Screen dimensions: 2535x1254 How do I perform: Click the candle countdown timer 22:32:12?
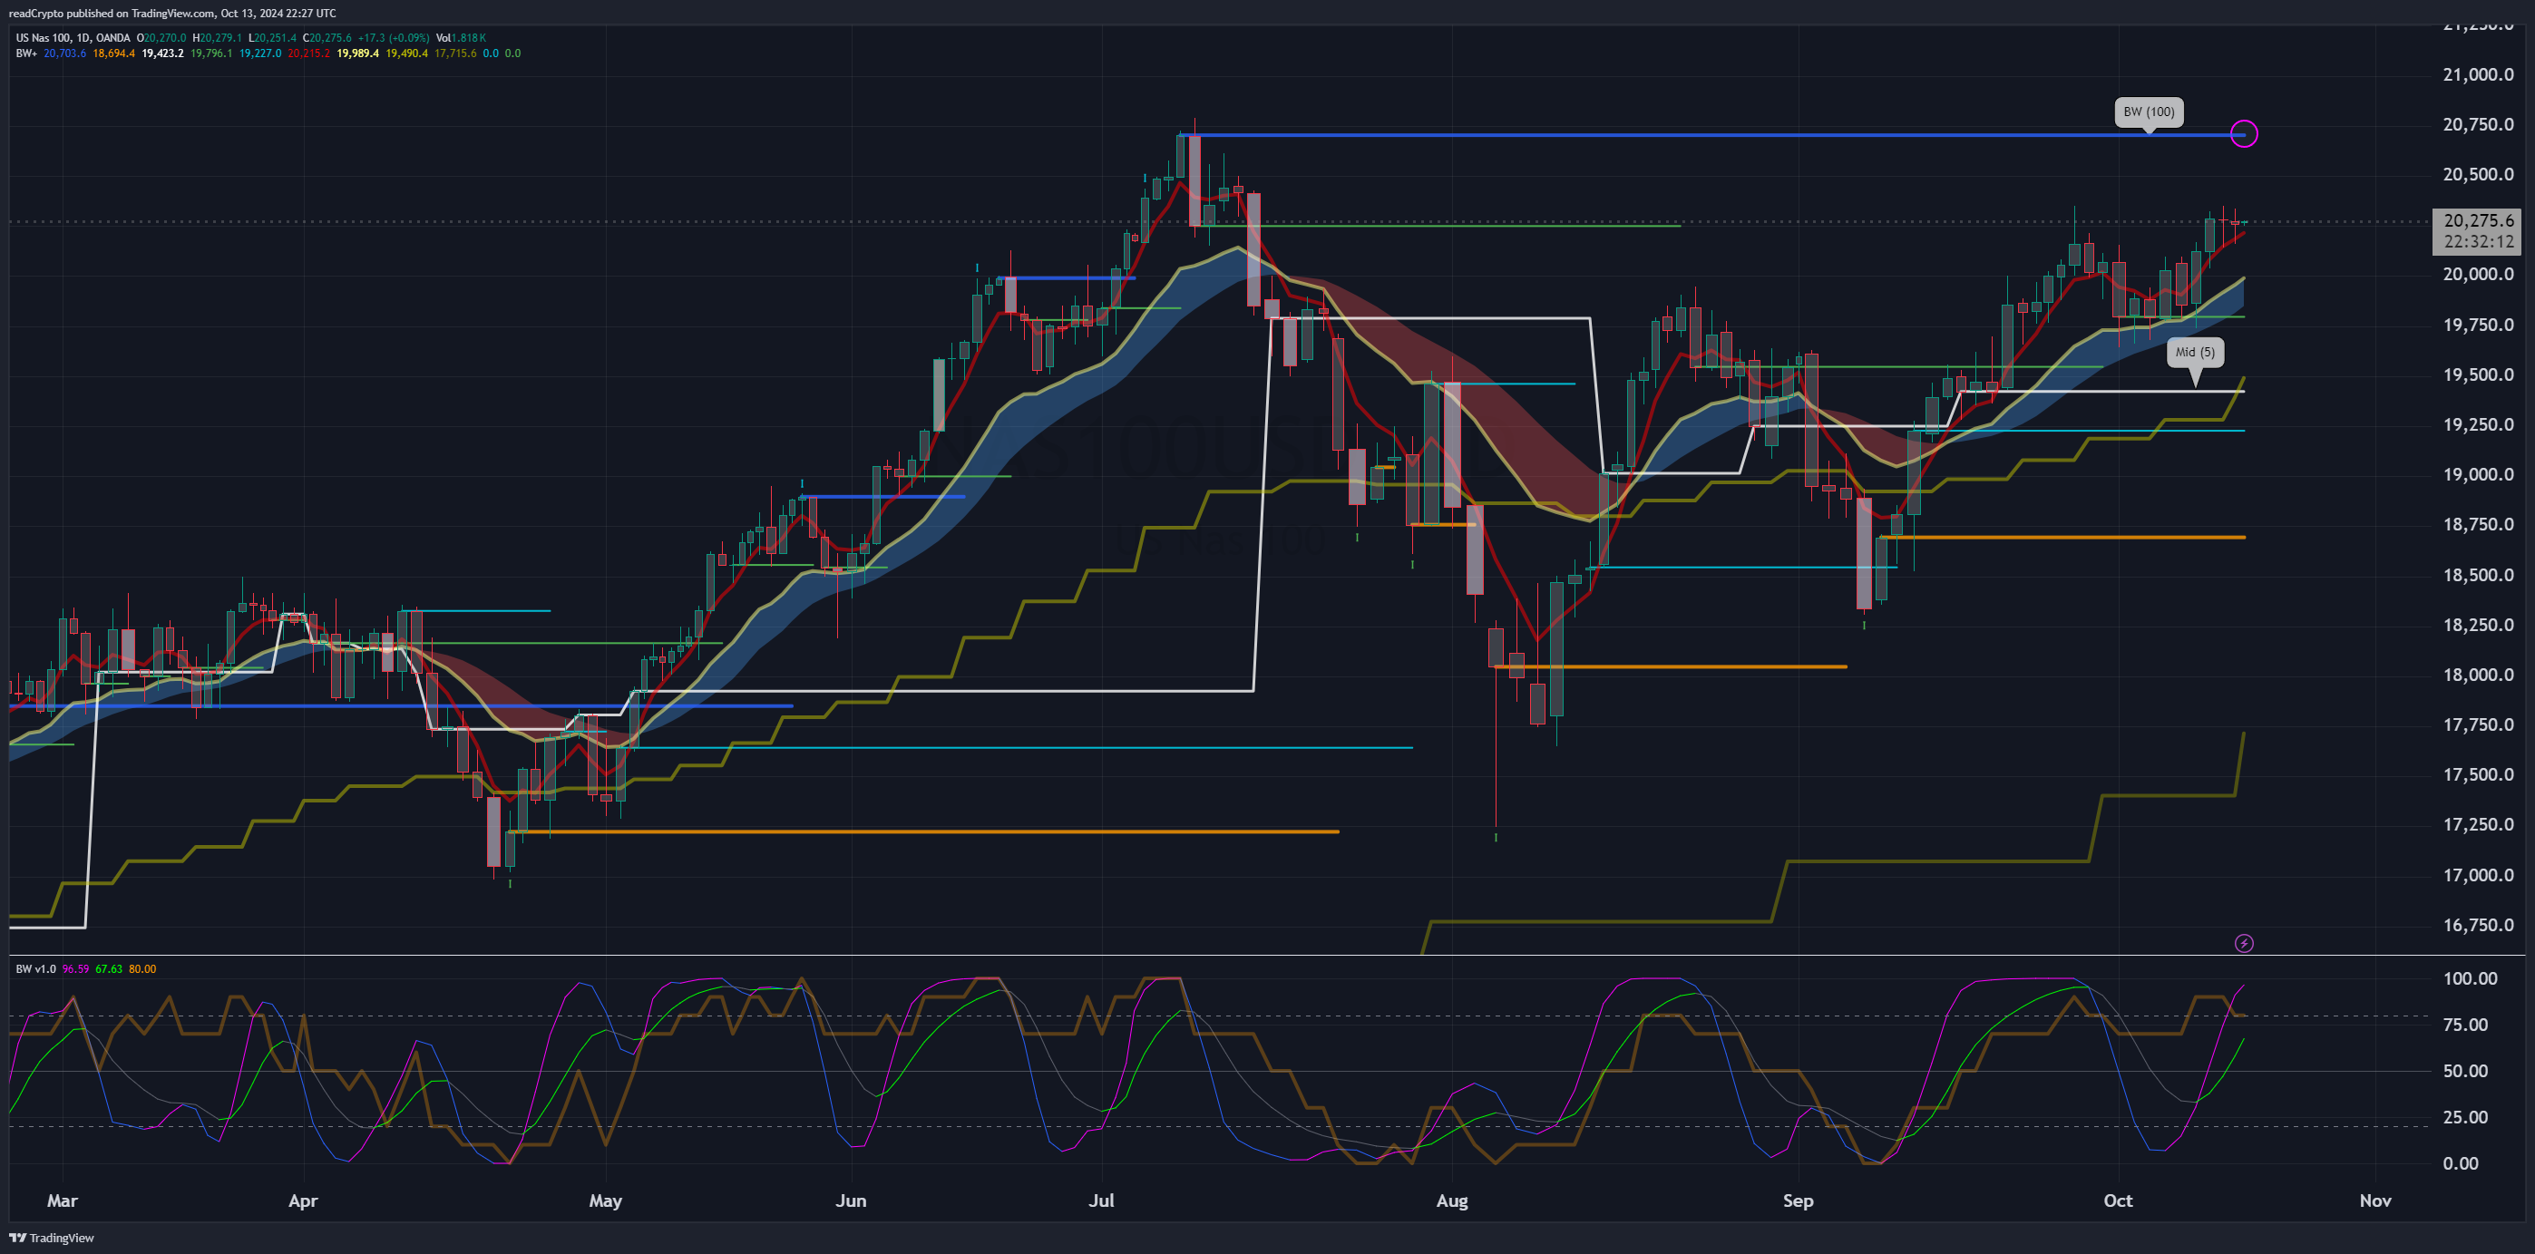[x=2478, y=242]
